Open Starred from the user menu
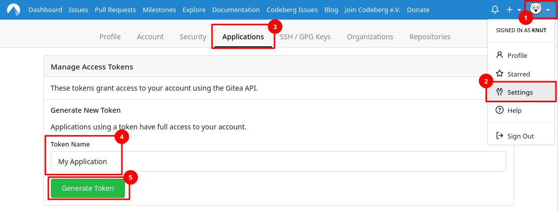Viewport: 558px width, 211px height. tap(518, 74)
